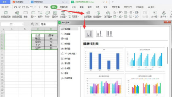Open the Developer Tools ribbon tab
Screen dimensions: 172x97
click(116, 7)
